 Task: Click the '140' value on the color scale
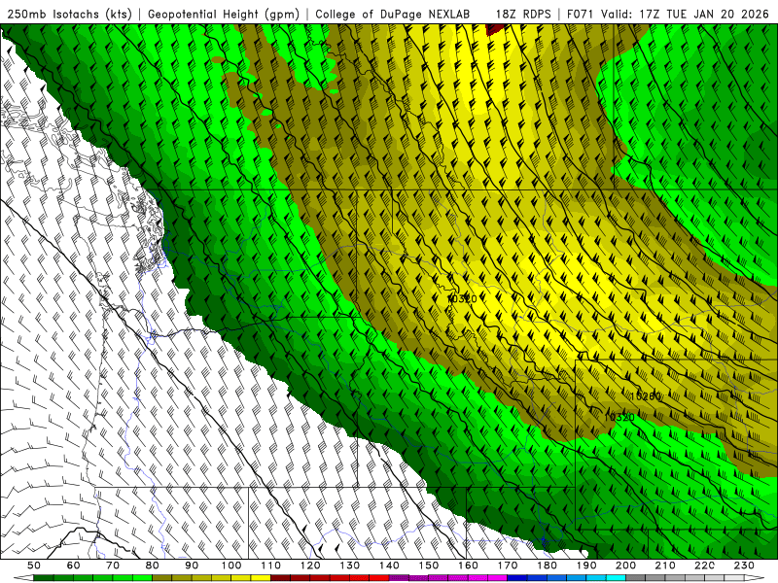pos(389,566)
